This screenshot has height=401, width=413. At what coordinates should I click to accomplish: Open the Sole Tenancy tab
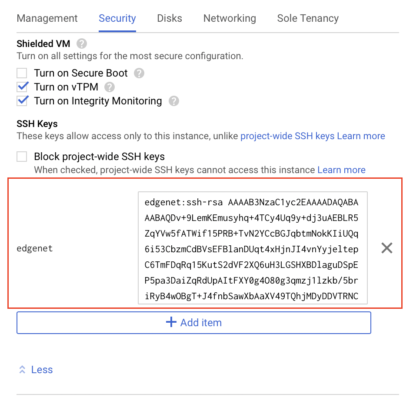pos(307,18)
